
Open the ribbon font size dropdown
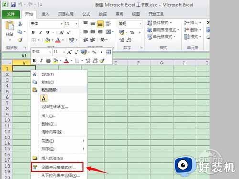76,24
